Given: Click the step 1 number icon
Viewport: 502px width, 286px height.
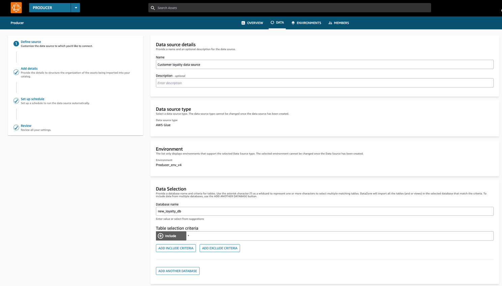Looking at the screenshot, I should (16, 44).
